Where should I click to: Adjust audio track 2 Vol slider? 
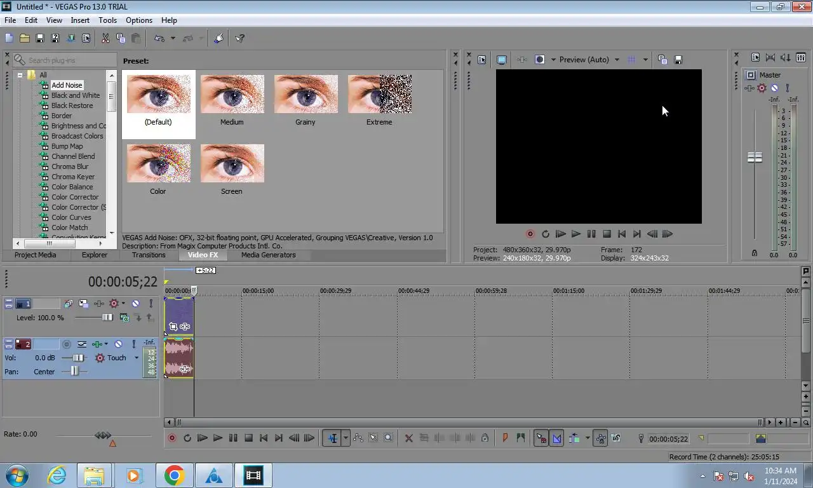78,358
